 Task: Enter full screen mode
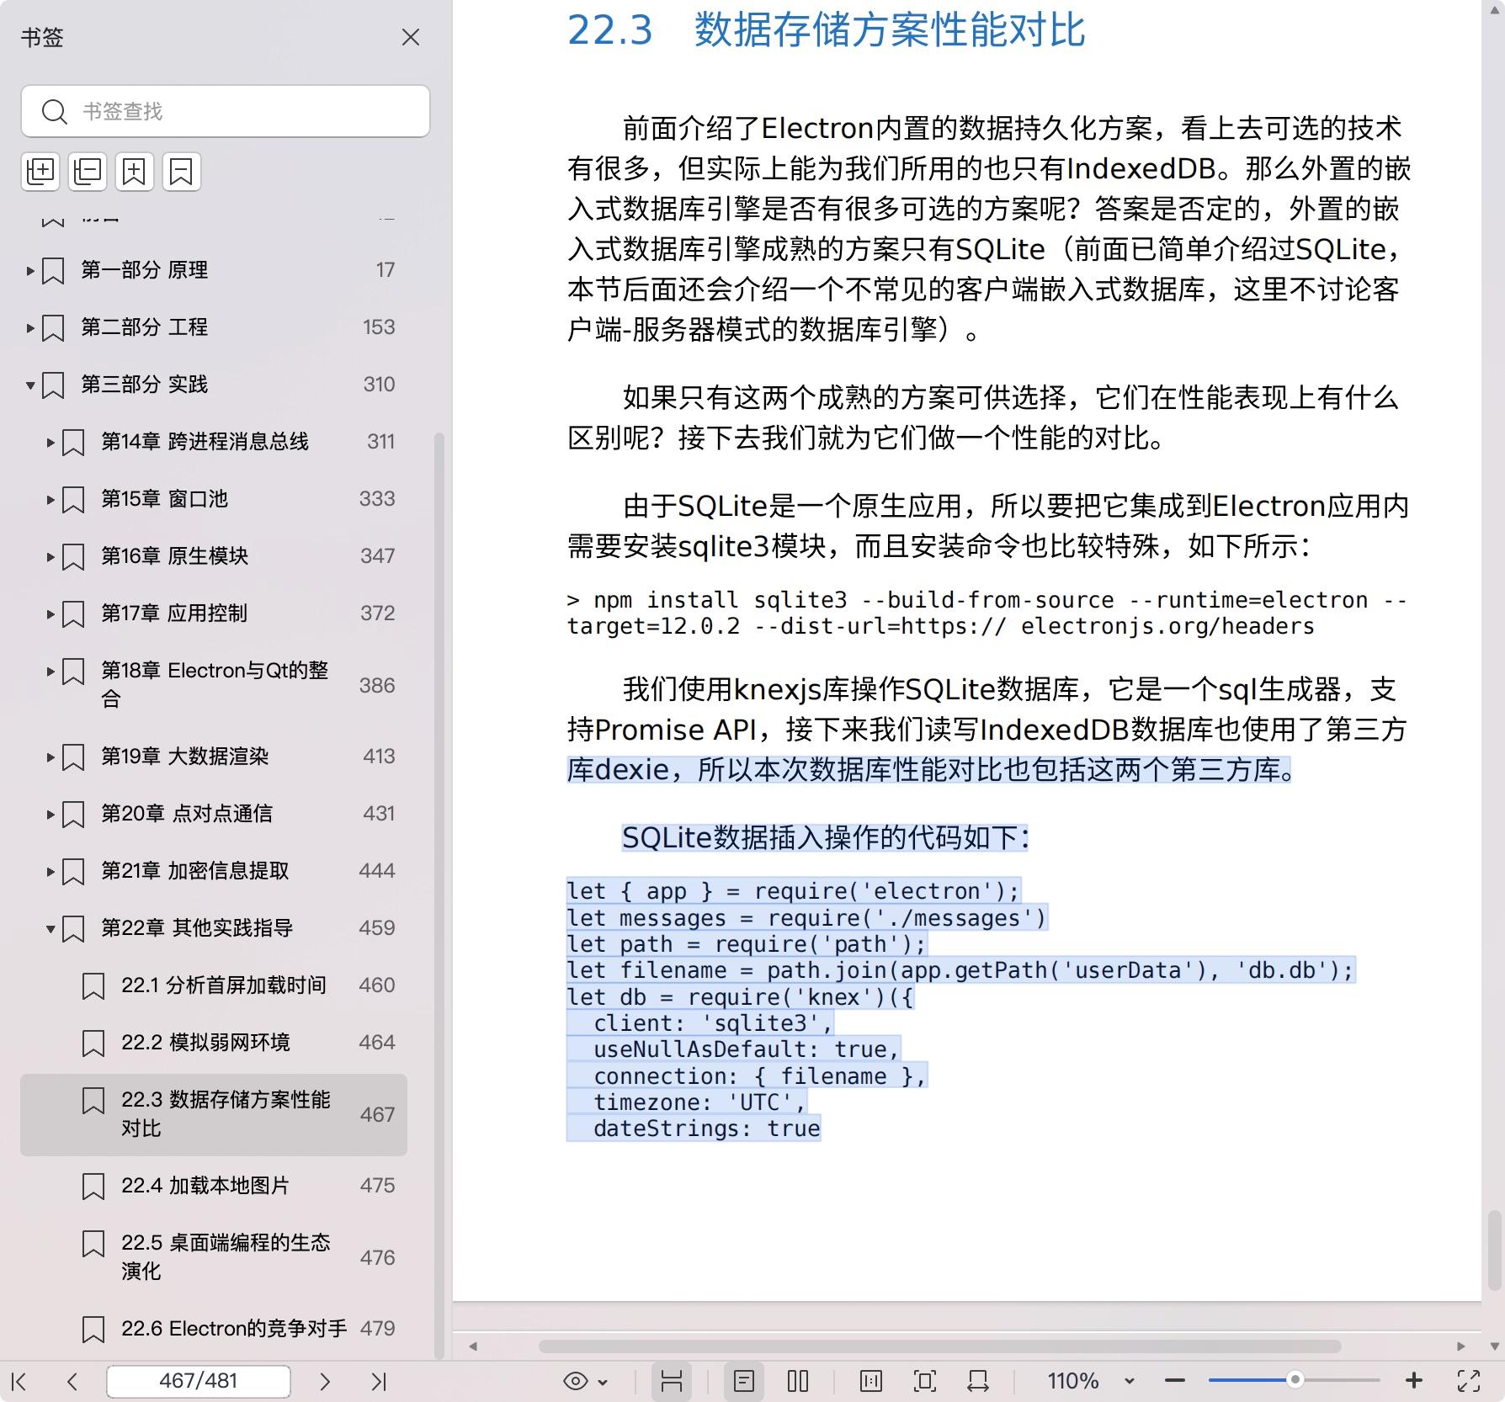pos(1469,1381)
